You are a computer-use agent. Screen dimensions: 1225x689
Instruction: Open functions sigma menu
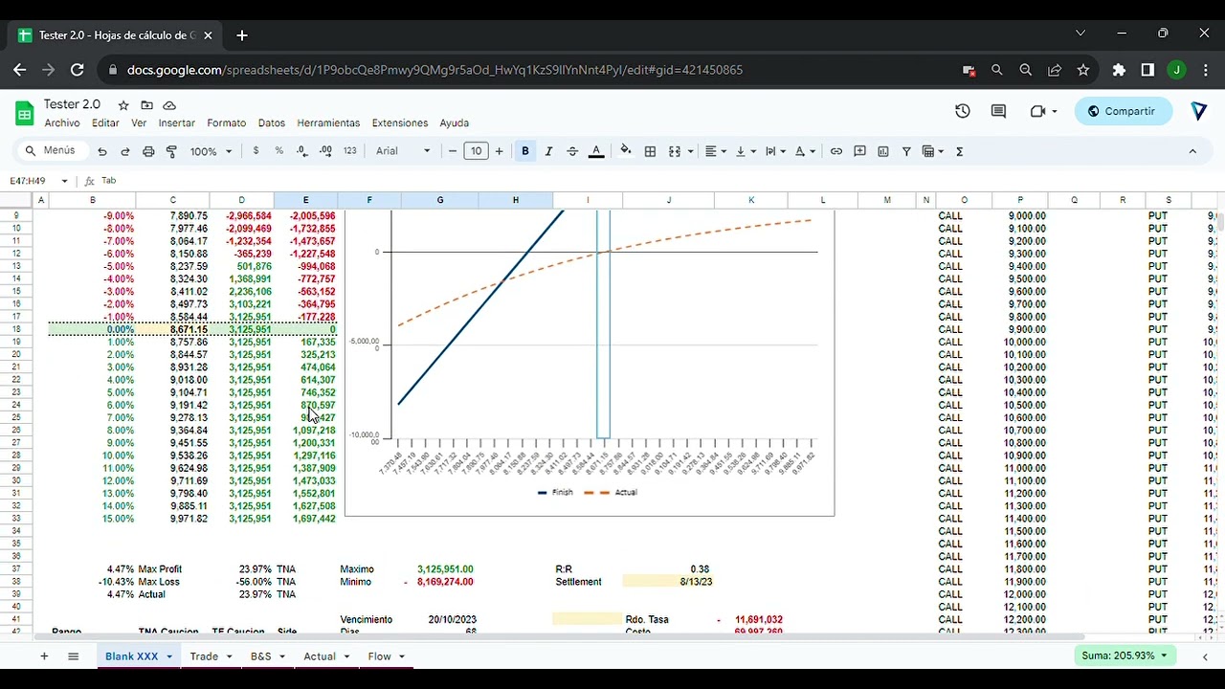[960, 151]
